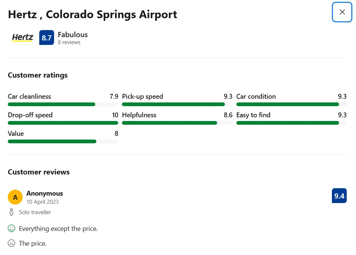This screenshot has width=356, height=255.
Task: Click the 8 reviews count text
Action: tap(69, 42)
